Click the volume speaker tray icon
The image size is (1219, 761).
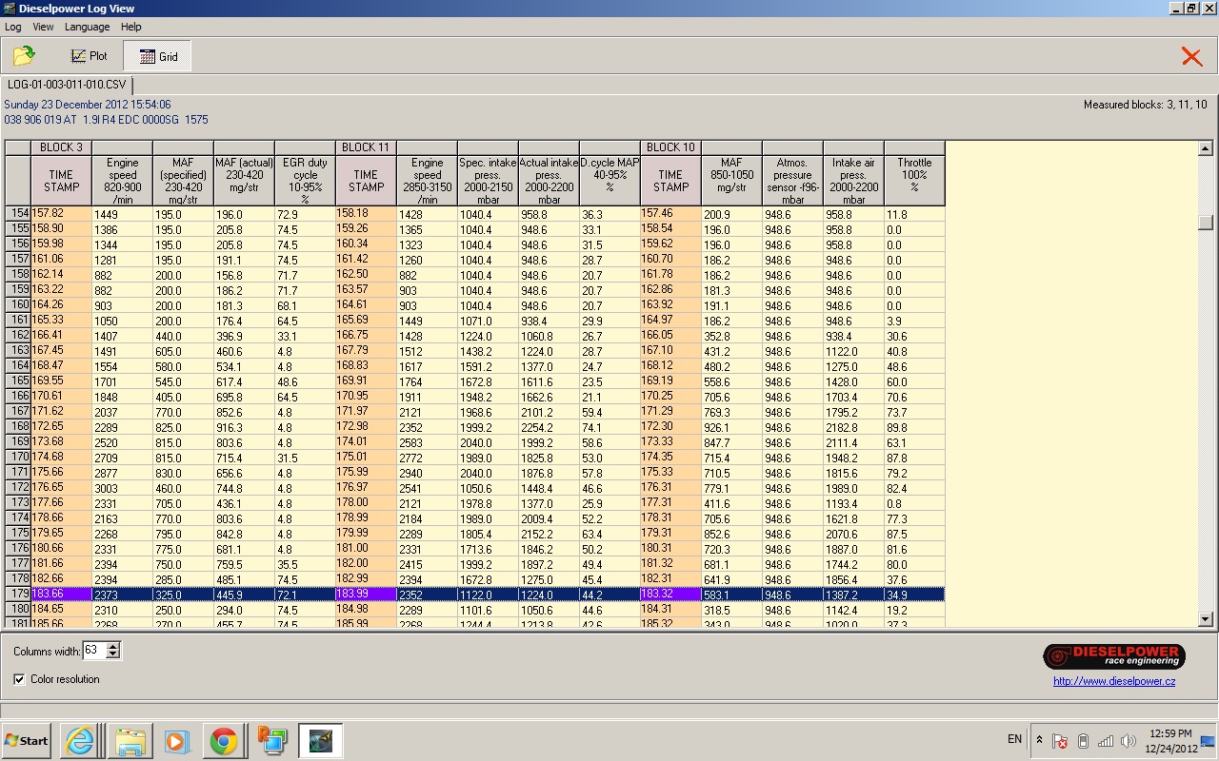pos(1129,741)
